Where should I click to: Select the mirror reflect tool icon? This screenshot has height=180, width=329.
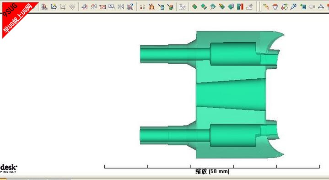(x=121, y=7)
